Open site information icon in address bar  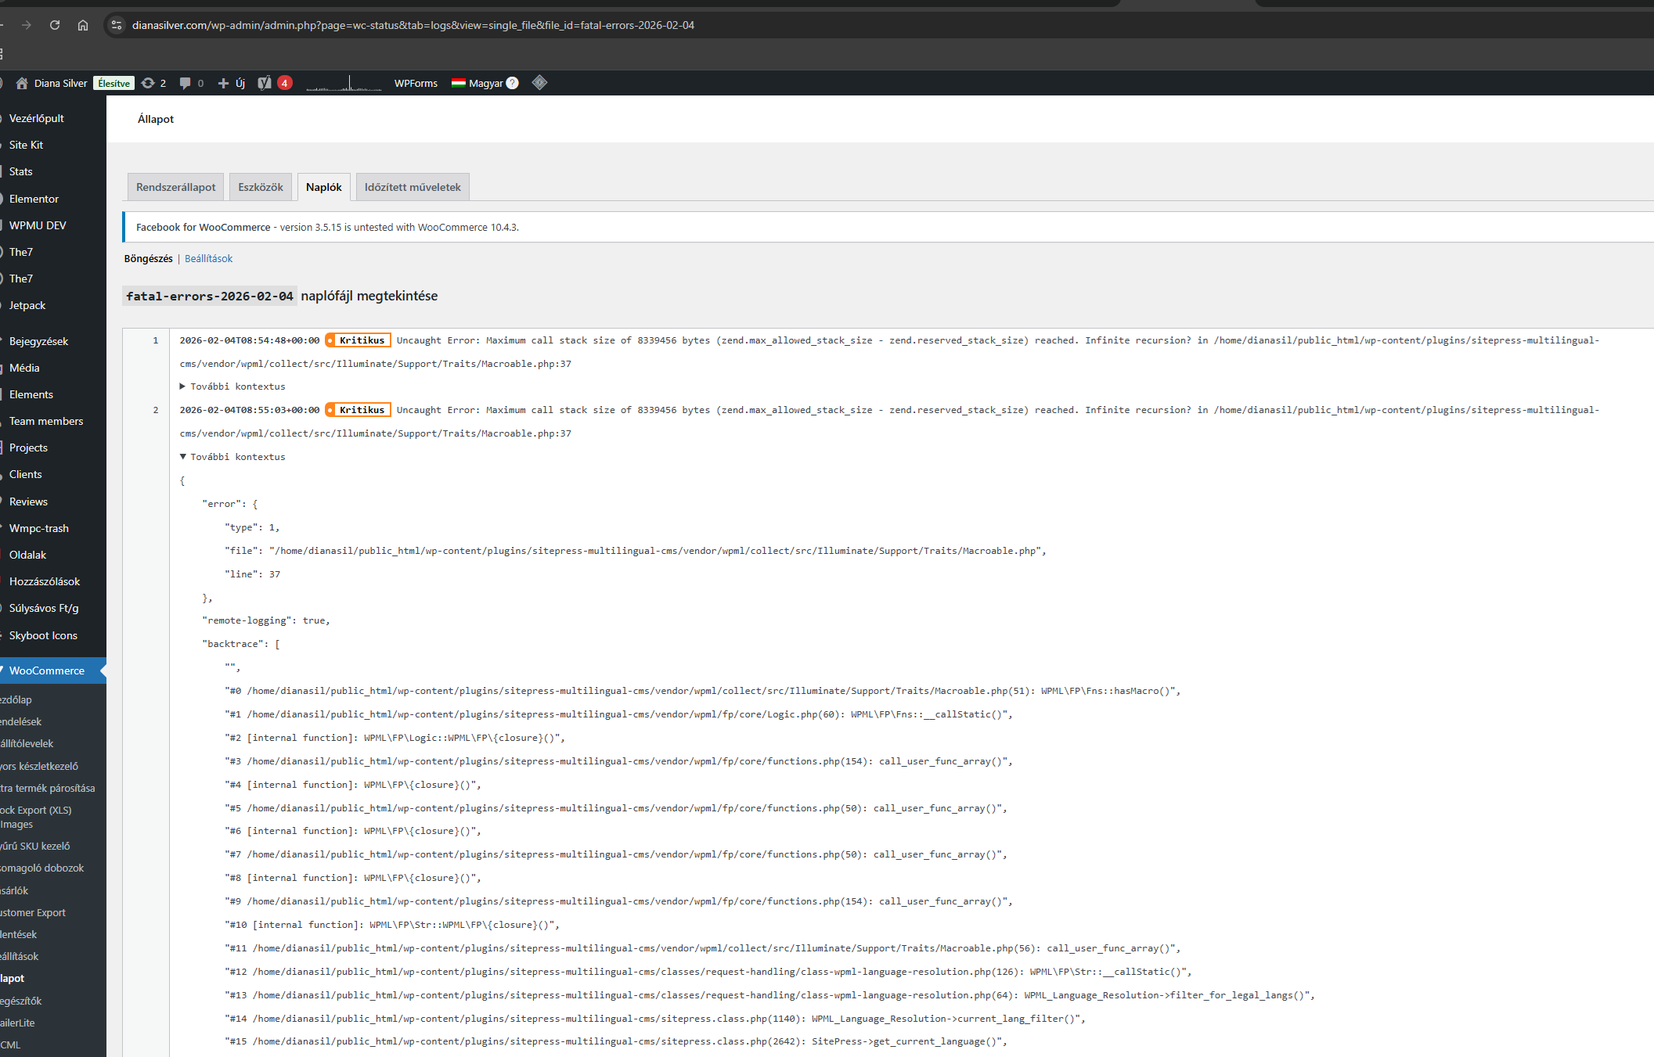click(117, 25)
